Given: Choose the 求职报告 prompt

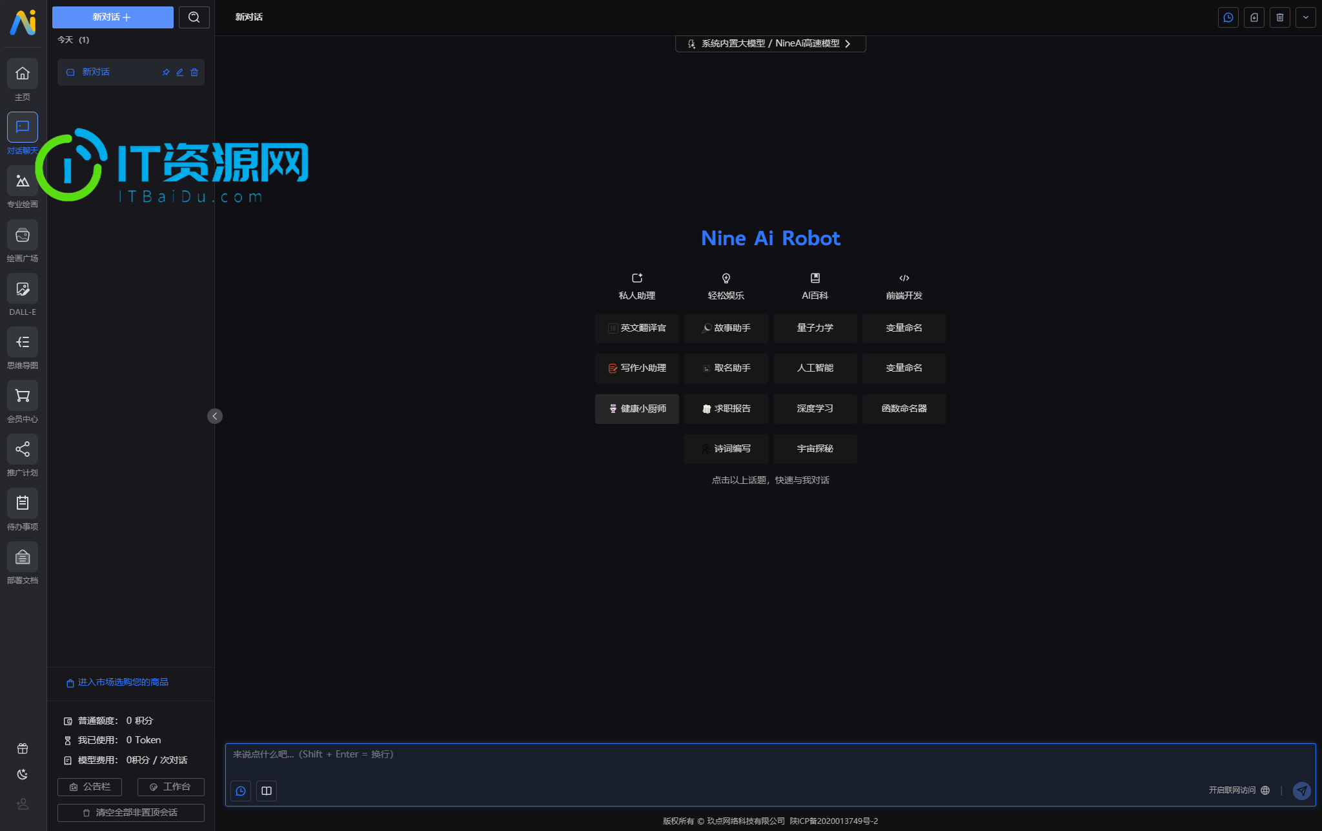Looking at the screenshot, I should coord(726,409).
